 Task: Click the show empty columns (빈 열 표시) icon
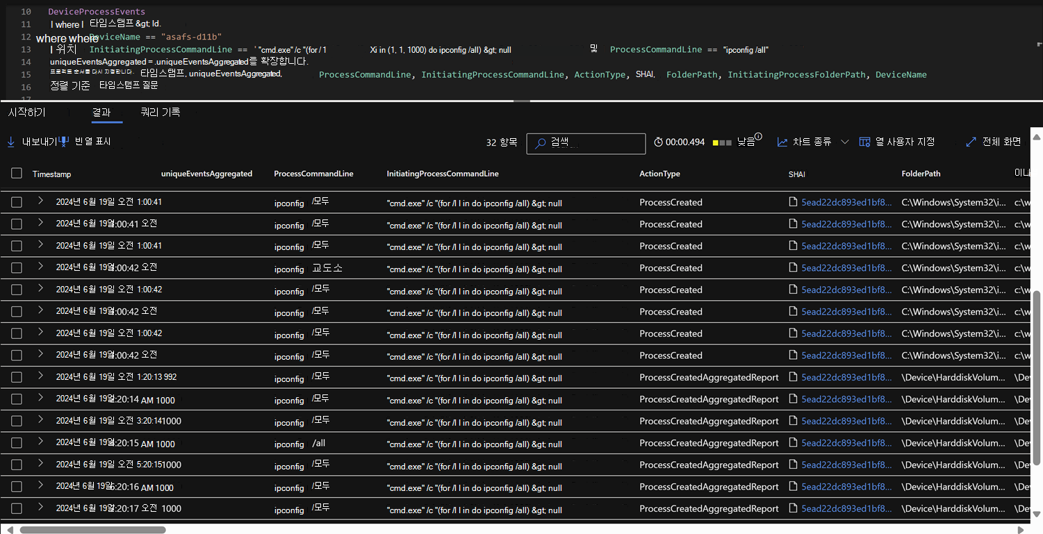pos(64,142)
